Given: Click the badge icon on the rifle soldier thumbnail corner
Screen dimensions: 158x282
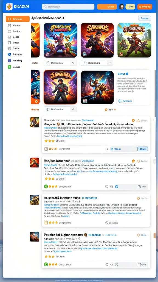Looking at the screenshot, I should coord(84,54).
